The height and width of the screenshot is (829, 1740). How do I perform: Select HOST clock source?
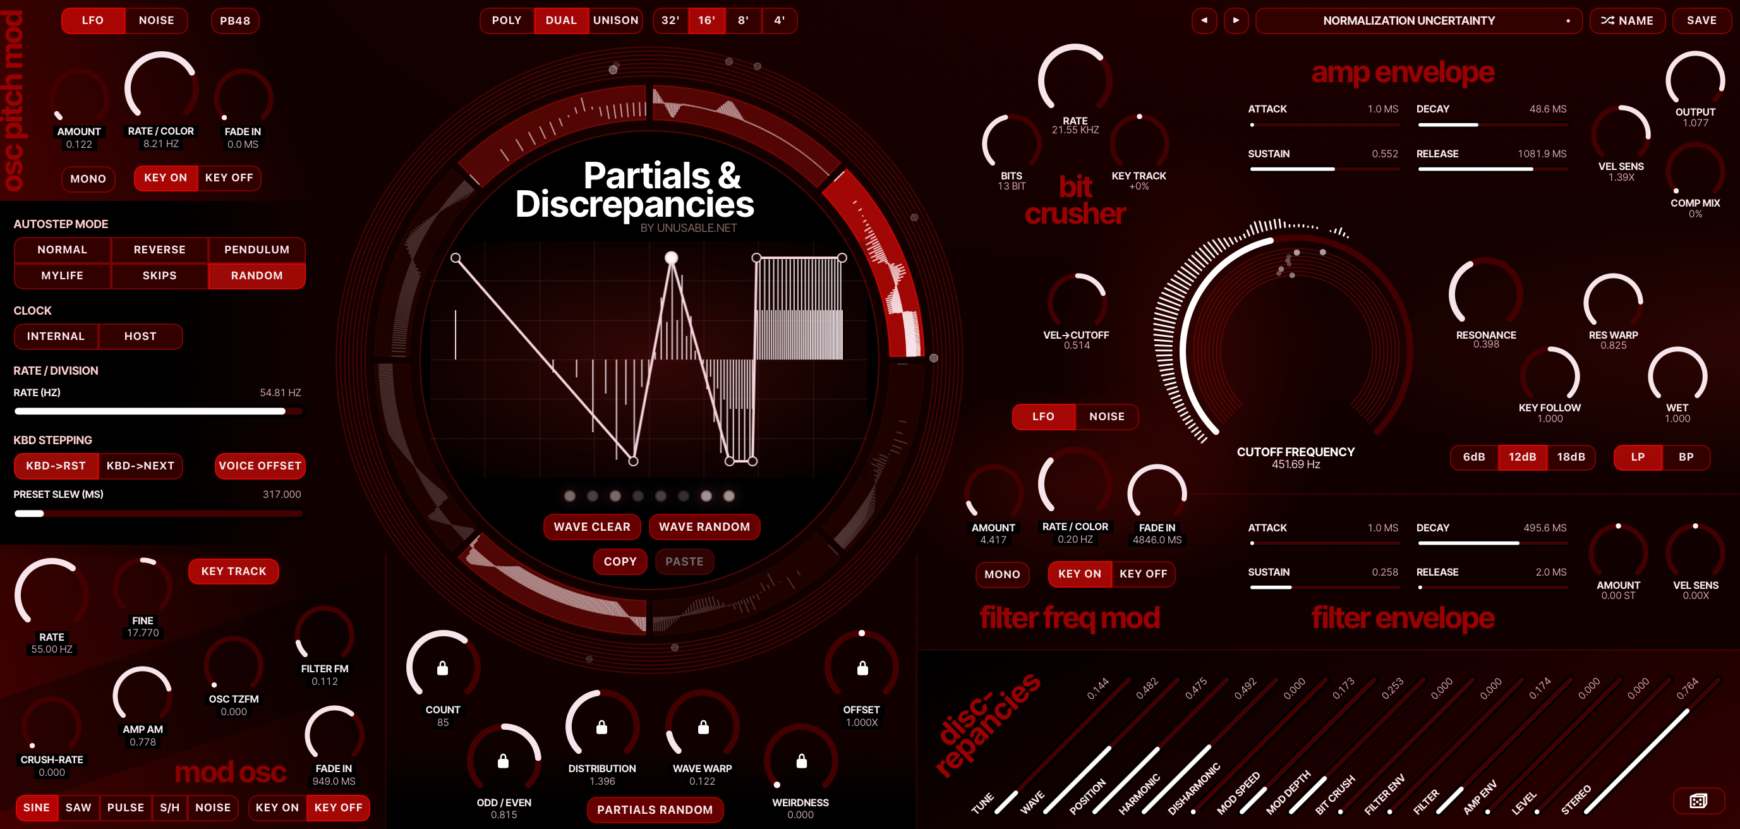(x=140, y=336)
